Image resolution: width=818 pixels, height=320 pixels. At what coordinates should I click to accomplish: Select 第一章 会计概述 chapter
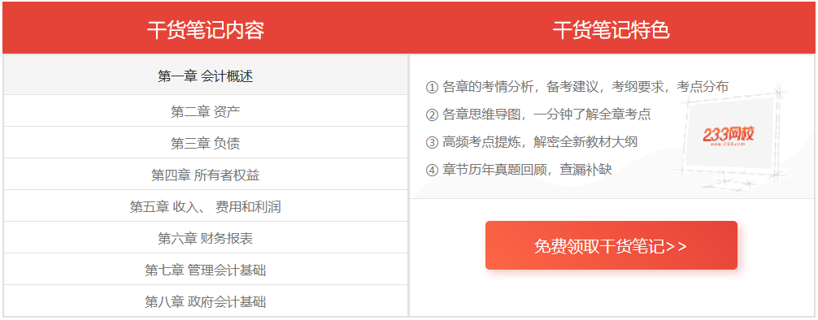(x=206, y=76)
